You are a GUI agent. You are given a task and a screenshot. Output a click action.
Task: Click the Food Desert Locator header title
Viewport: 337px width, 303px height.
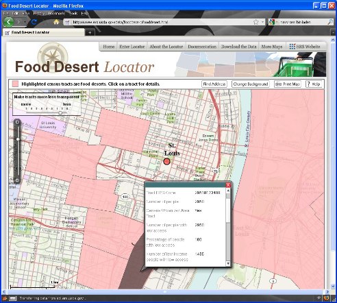click(84, 67)
